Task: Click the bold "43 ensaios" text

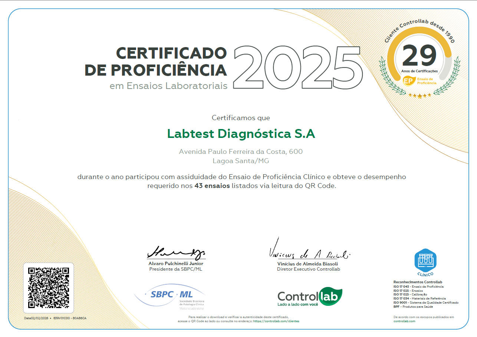Action: coord(212,186)
